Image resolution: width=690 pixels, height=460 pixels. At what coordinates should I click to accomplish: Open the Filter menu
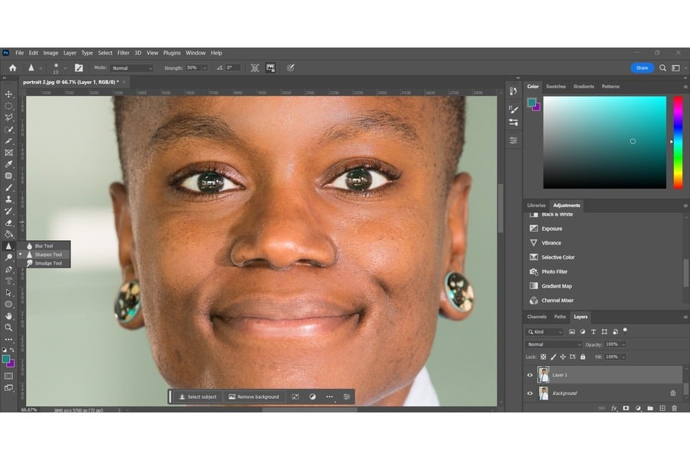click(123, 53)
